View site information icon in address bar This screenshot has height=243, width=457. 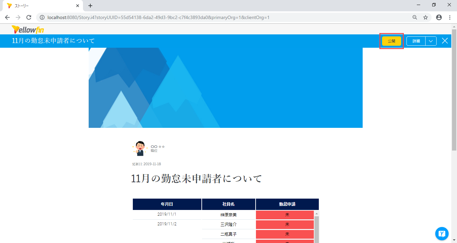pyautogui.click(x=42, y=17)
